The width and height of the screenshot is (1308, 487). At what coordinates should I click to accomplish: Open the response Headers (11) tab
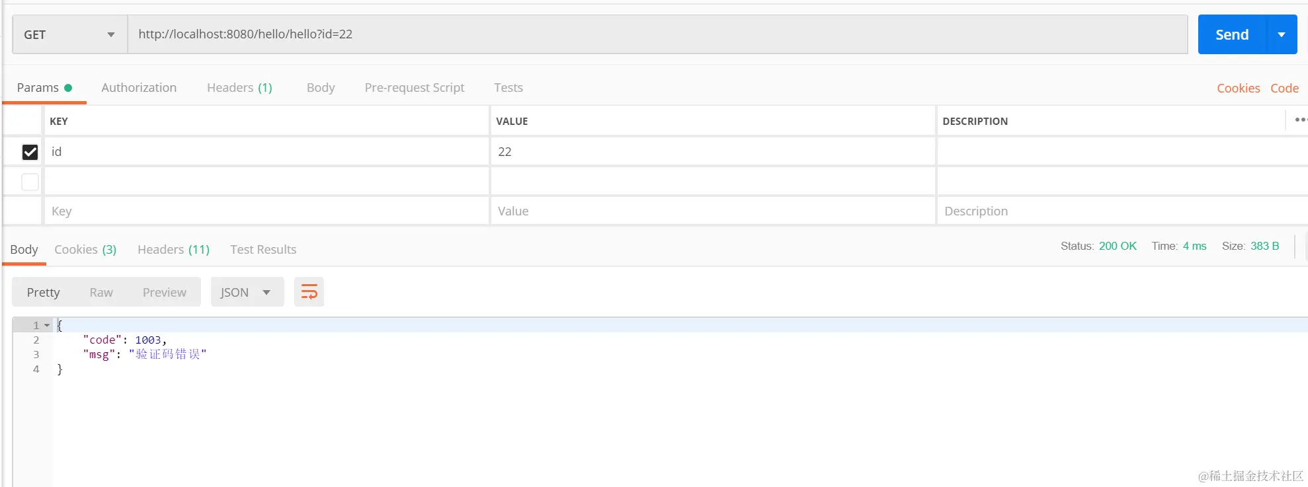tap(173, 250)
